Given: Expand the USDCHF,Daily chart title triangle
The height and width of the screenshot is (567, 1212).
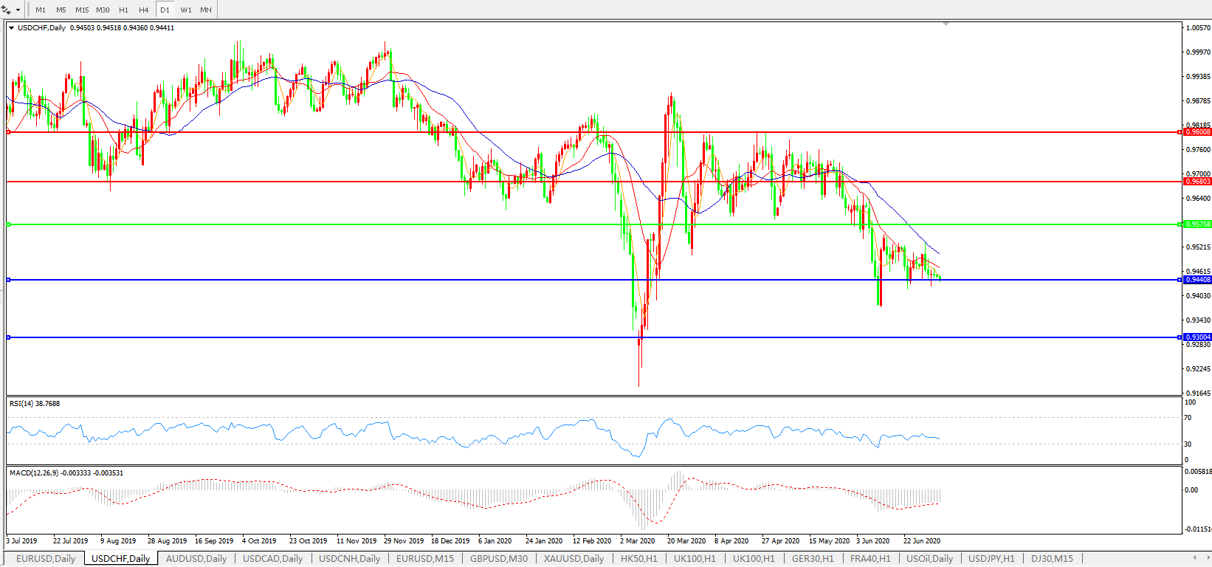Looking at the screenshot, I should click(12, 28).
